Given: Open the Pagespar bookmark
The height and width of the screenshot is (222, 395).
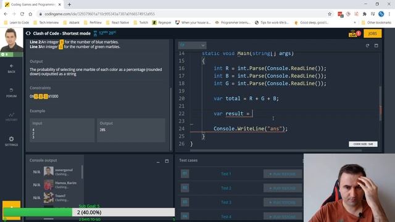Looking at the screenshot, I should [x=162, y=23].
